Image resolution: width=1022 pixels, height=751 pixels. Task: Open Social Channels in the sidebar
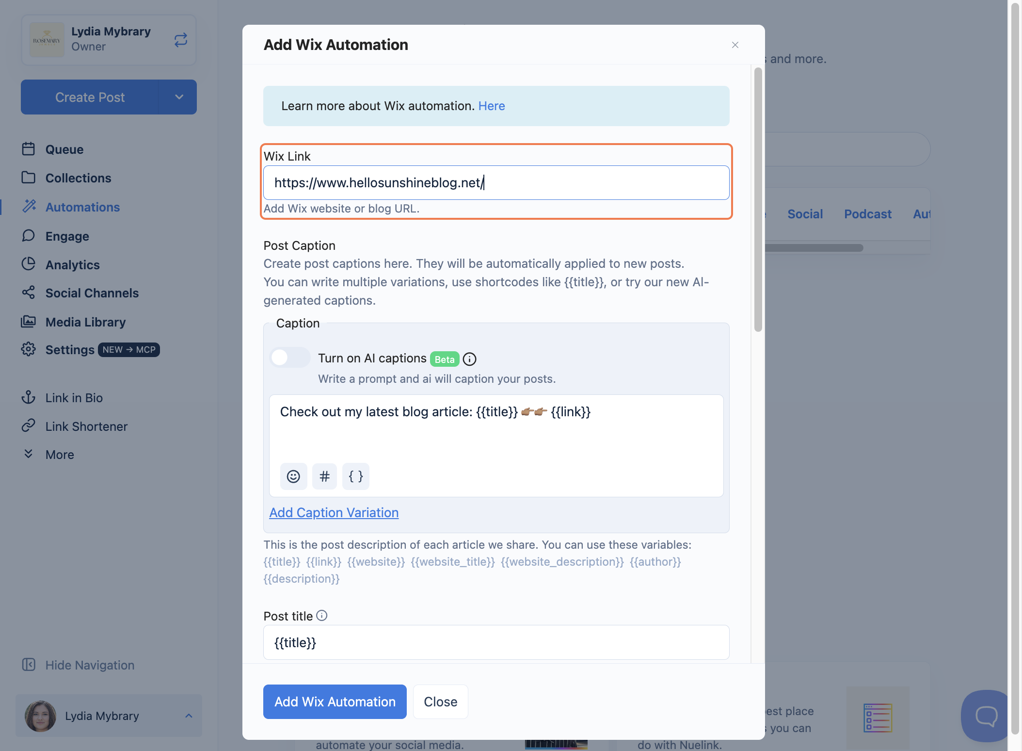(92, 293)
